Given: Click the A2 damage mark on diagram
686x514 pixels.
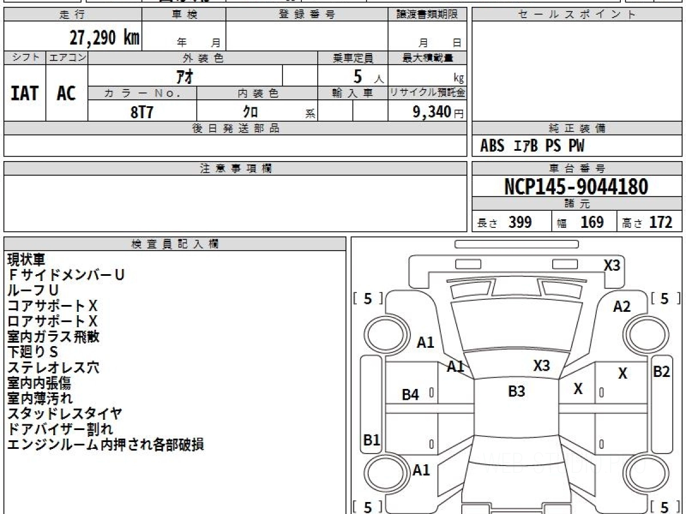Looking at the screenshot, I should click(622, 307).
